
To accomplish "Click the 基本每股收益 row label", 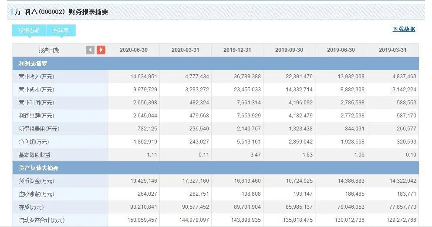I will tap(34, 155).
